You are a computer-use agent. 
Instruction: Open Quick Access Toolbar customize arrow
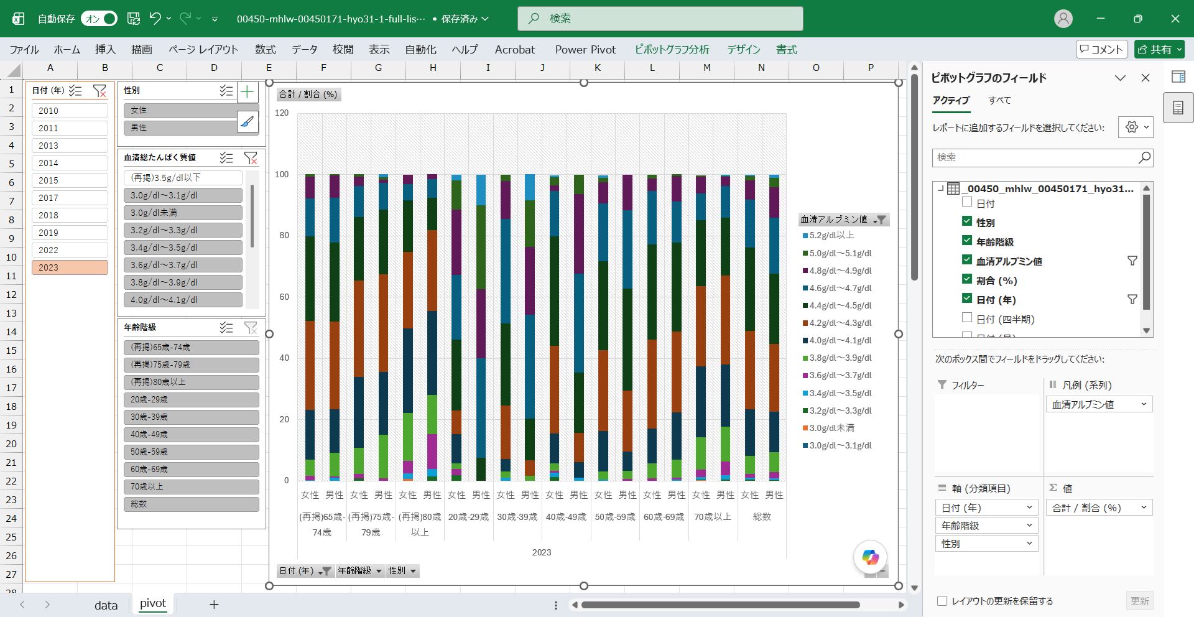[215, 19]
